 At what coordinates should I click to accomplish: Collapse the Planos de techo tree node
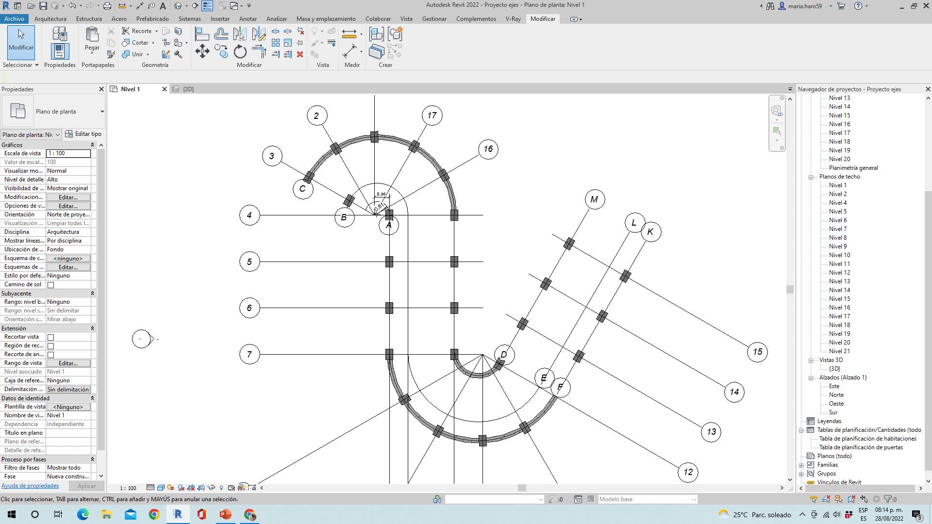811,177
